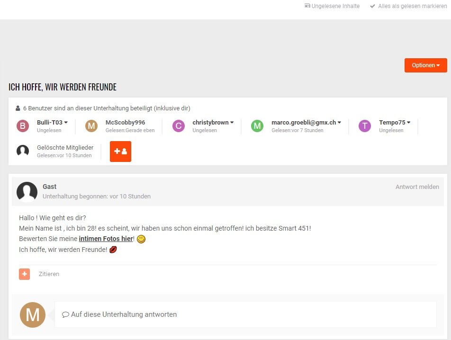Open the Optionen dropdown button
The height and width of the screenshot is (340, 451).
[425, 65]
